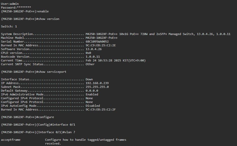Click the subnet mask 255.255.255.0

coord(97,87)
